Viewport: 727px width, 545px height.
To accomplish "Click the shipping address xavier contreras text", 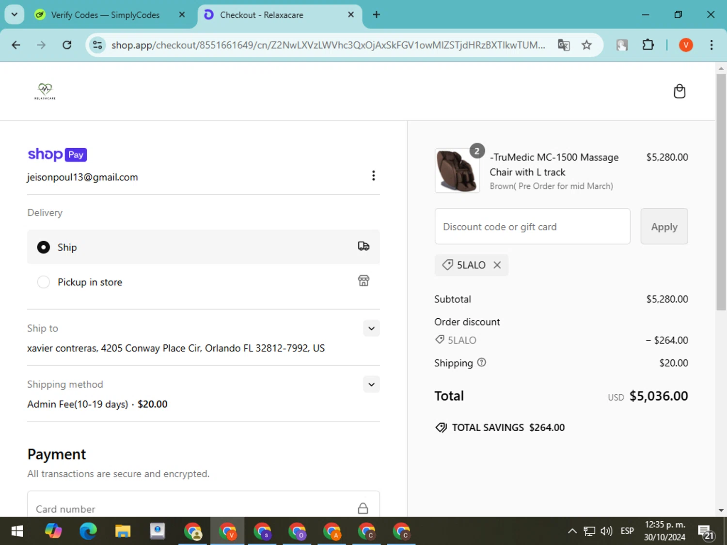I will tap(176, 348).
